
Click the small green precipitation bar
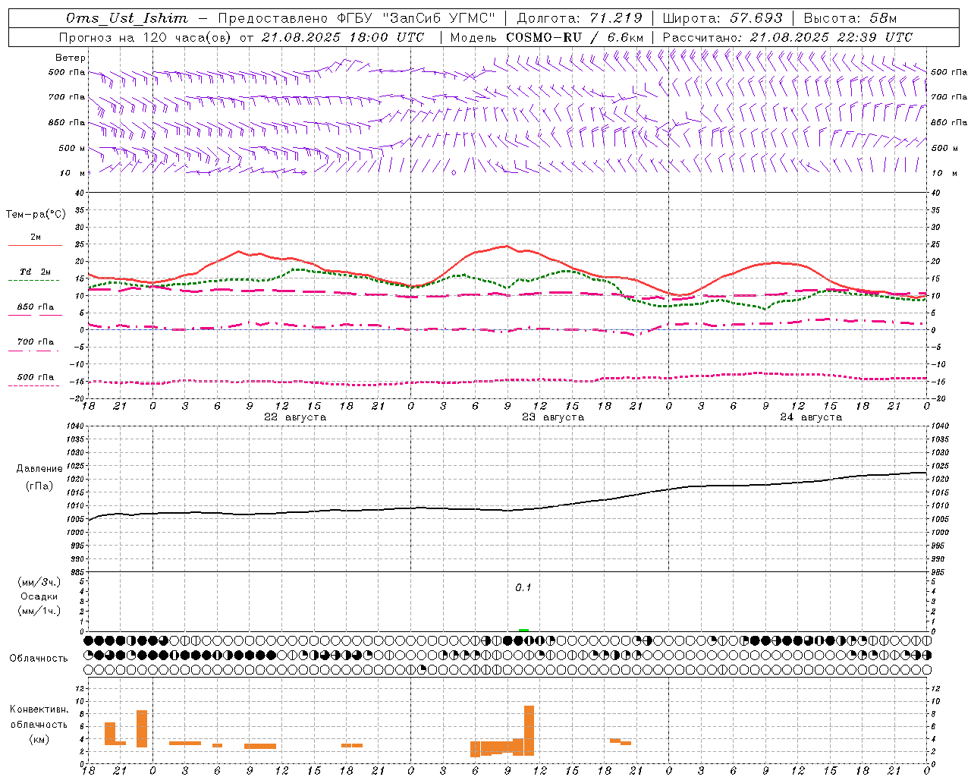[x=523, y=630]
